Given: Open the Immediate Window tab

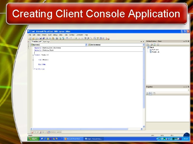Looking at the screenshot, I should click(x=55, y=132).
